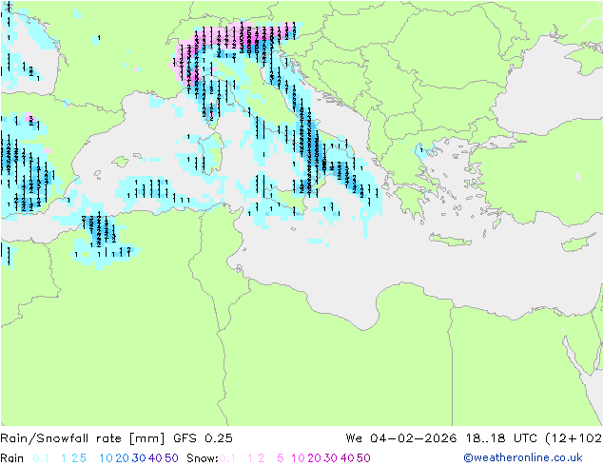Click the Snow legend value 20
Image resolution: width=603 pixels, height=466 pixels.
314,458
